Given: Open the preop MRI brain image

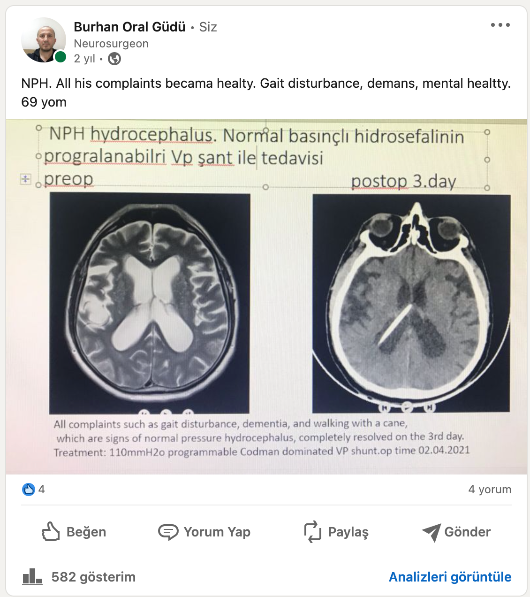Looking at the screenshot, I should coord(150,304).
